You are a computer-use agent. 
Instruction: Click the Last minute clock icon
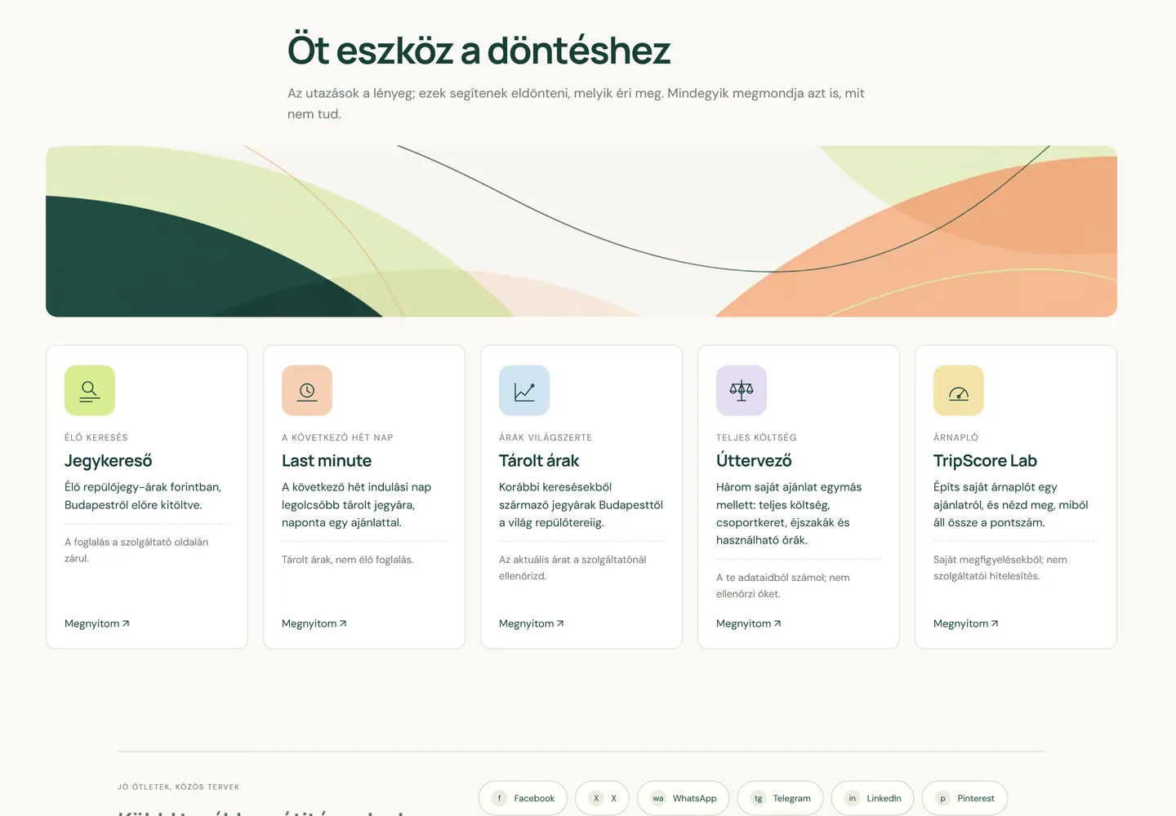pos(307,391)
